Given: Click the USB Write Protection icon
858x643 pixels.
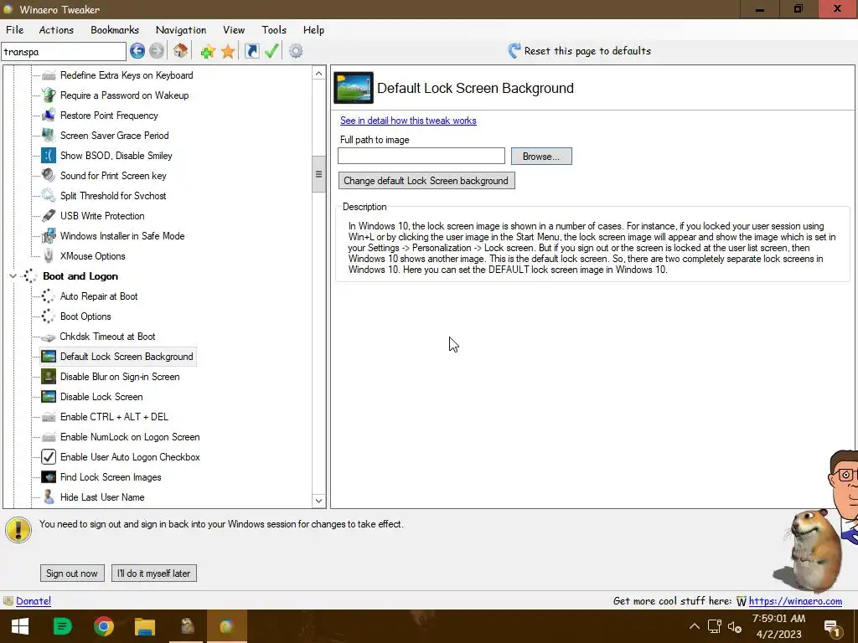Looking at the screenshot, I should [49, 216].
